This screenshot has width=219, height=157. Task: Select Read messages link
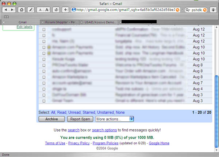point(62,113)
